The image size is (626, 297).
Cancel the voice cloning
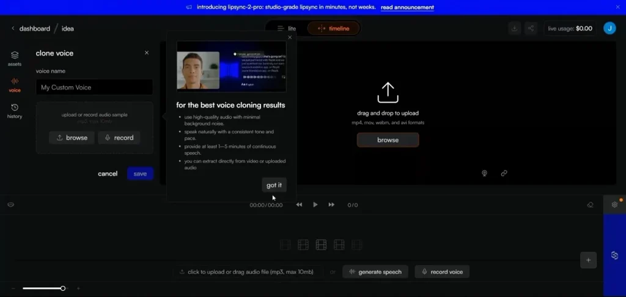click(108, 174)
